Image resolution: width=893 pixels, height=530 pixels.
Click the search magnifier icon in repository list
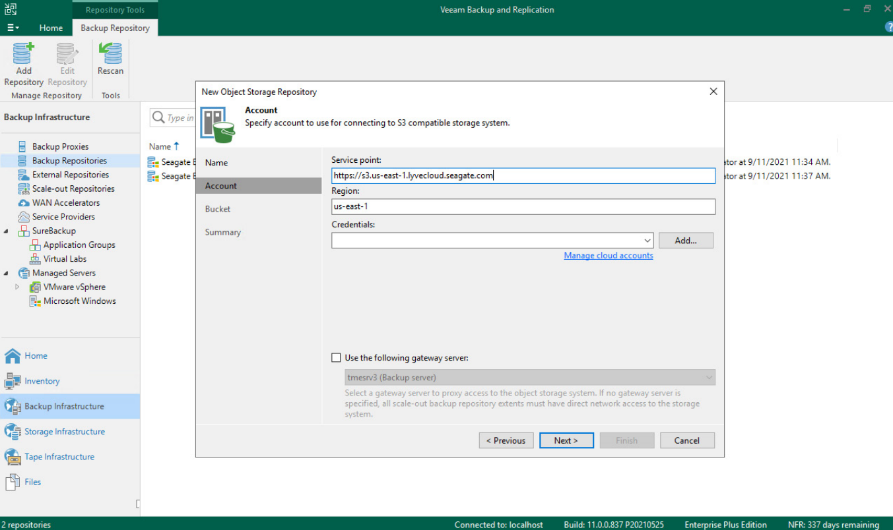[158, 118]
